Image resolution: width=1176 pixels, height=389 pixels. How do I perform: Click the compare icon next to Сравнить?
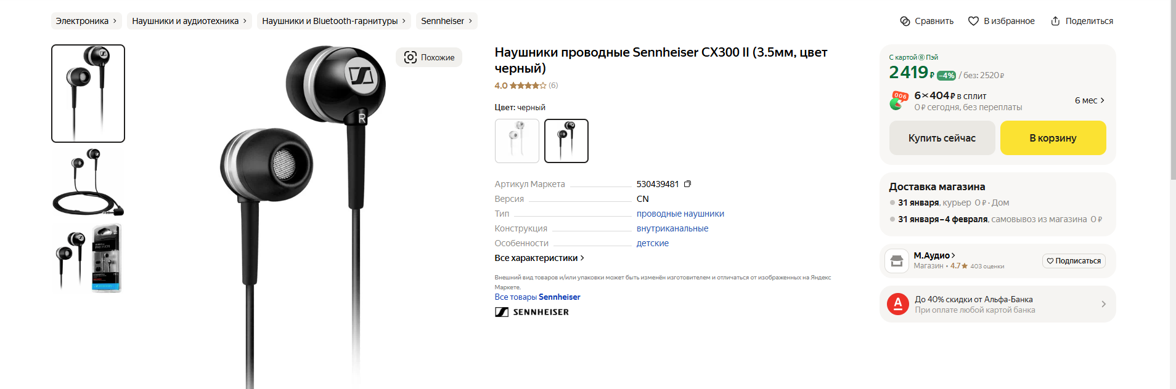905,21
